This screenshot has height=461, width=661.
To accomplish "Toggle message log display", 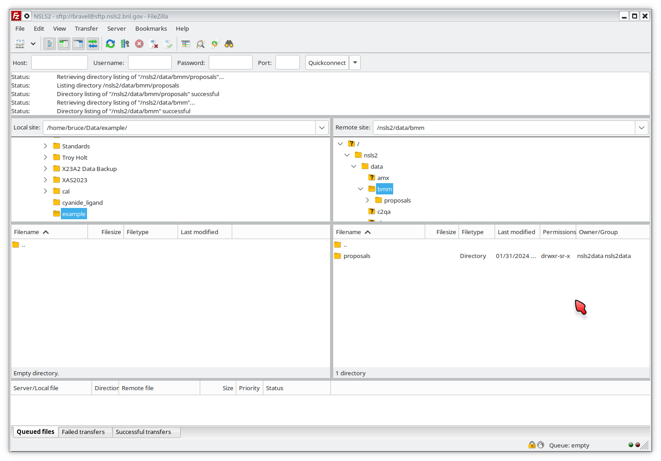I will click(50, 44).
